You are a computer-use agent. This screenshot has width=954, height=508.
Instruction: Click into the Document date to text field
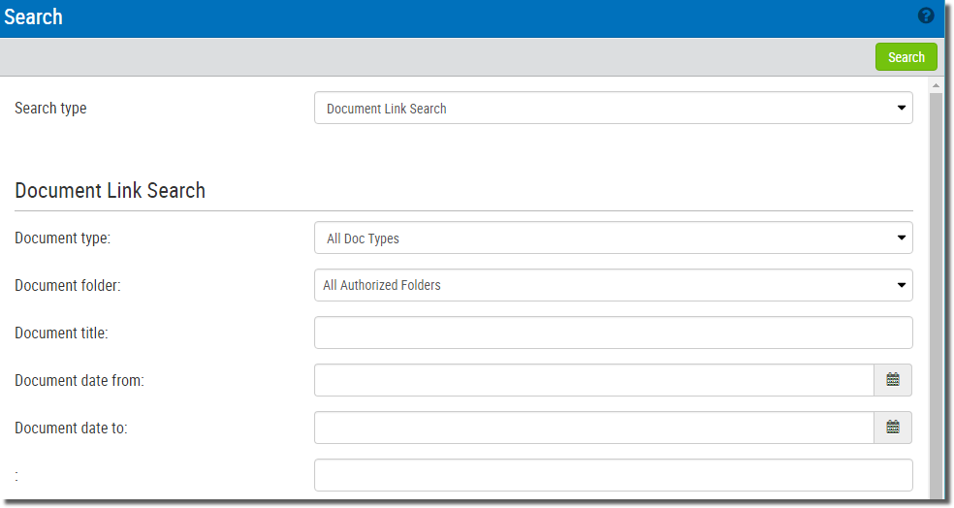pyautogui.click(x=593, y=428)
